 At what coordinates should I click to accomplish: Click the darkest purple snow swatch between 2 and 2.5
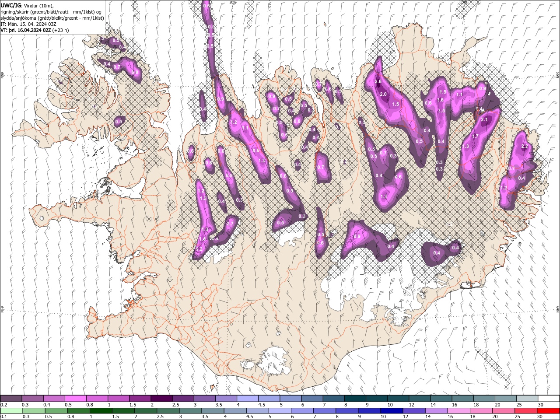[x=161, y=399]
